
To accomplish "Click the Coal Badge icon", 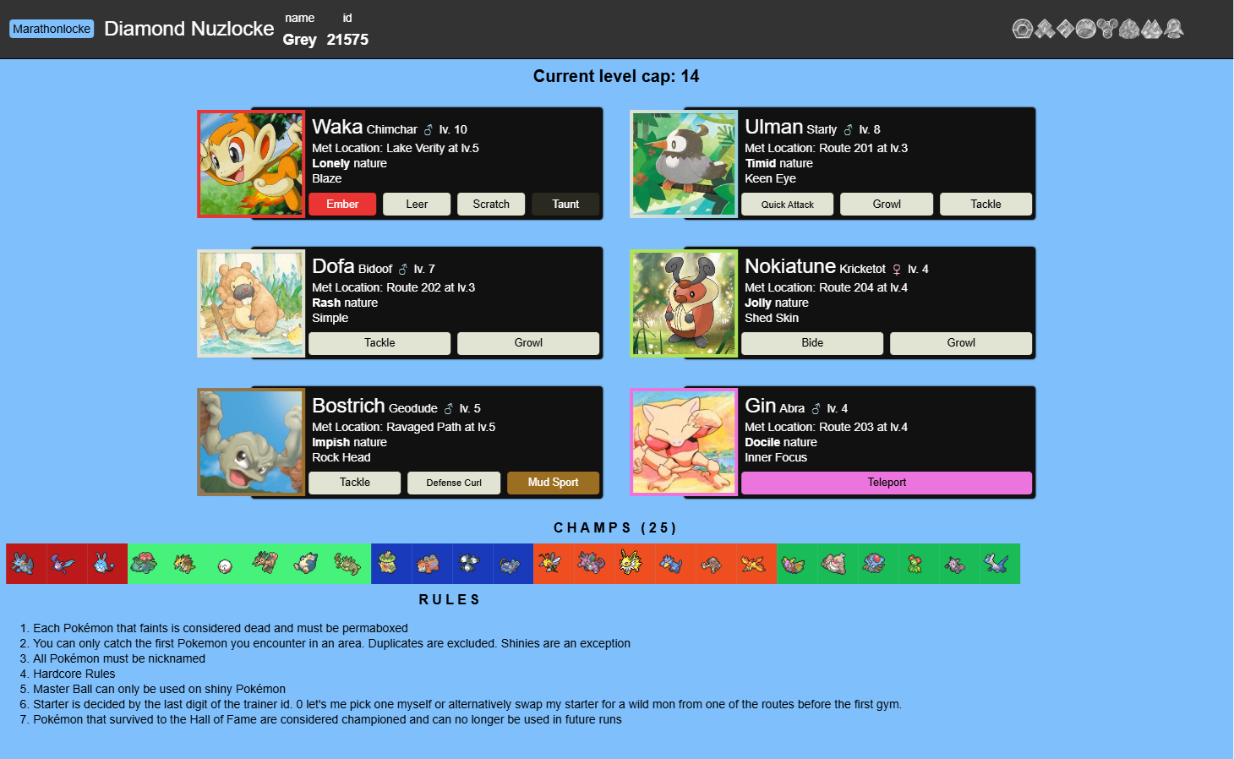I will pos(1023,30).
